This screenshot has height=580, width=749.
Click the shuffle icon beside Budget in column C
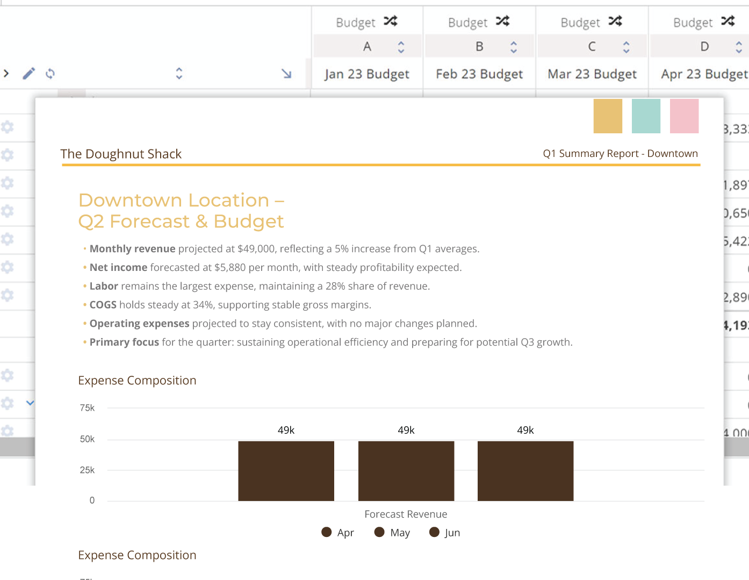point(615,21)
